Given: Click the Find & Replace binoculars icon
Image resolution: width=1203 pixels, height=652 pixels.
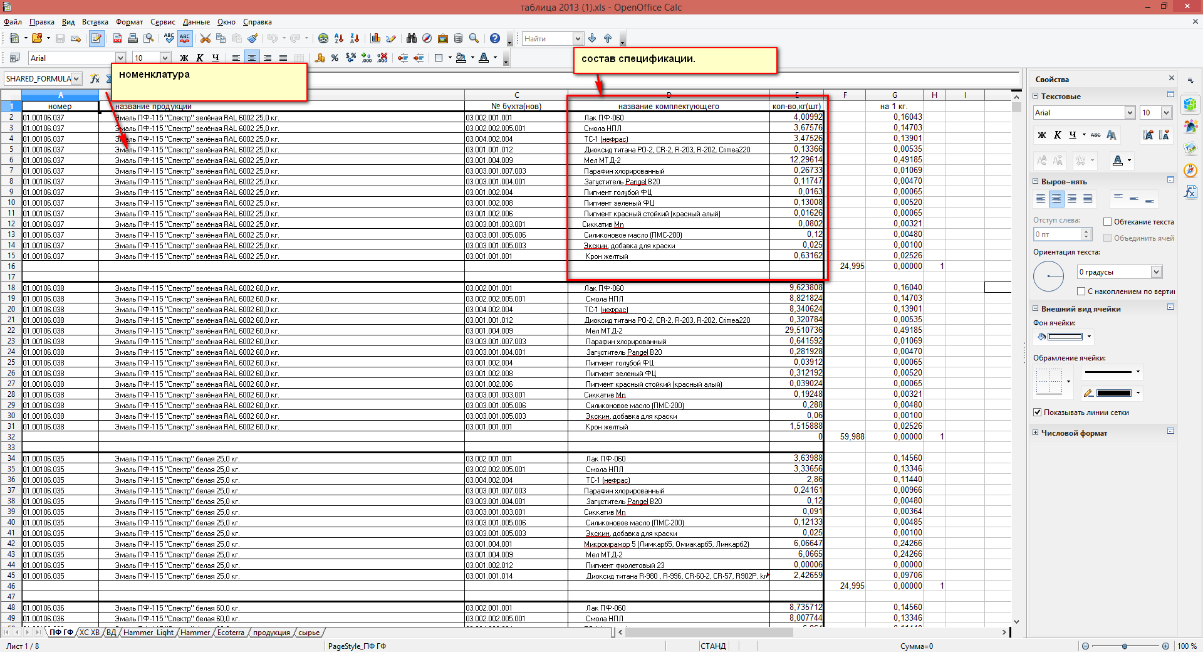Looking at the screenshot, I should tap(411, 39).
